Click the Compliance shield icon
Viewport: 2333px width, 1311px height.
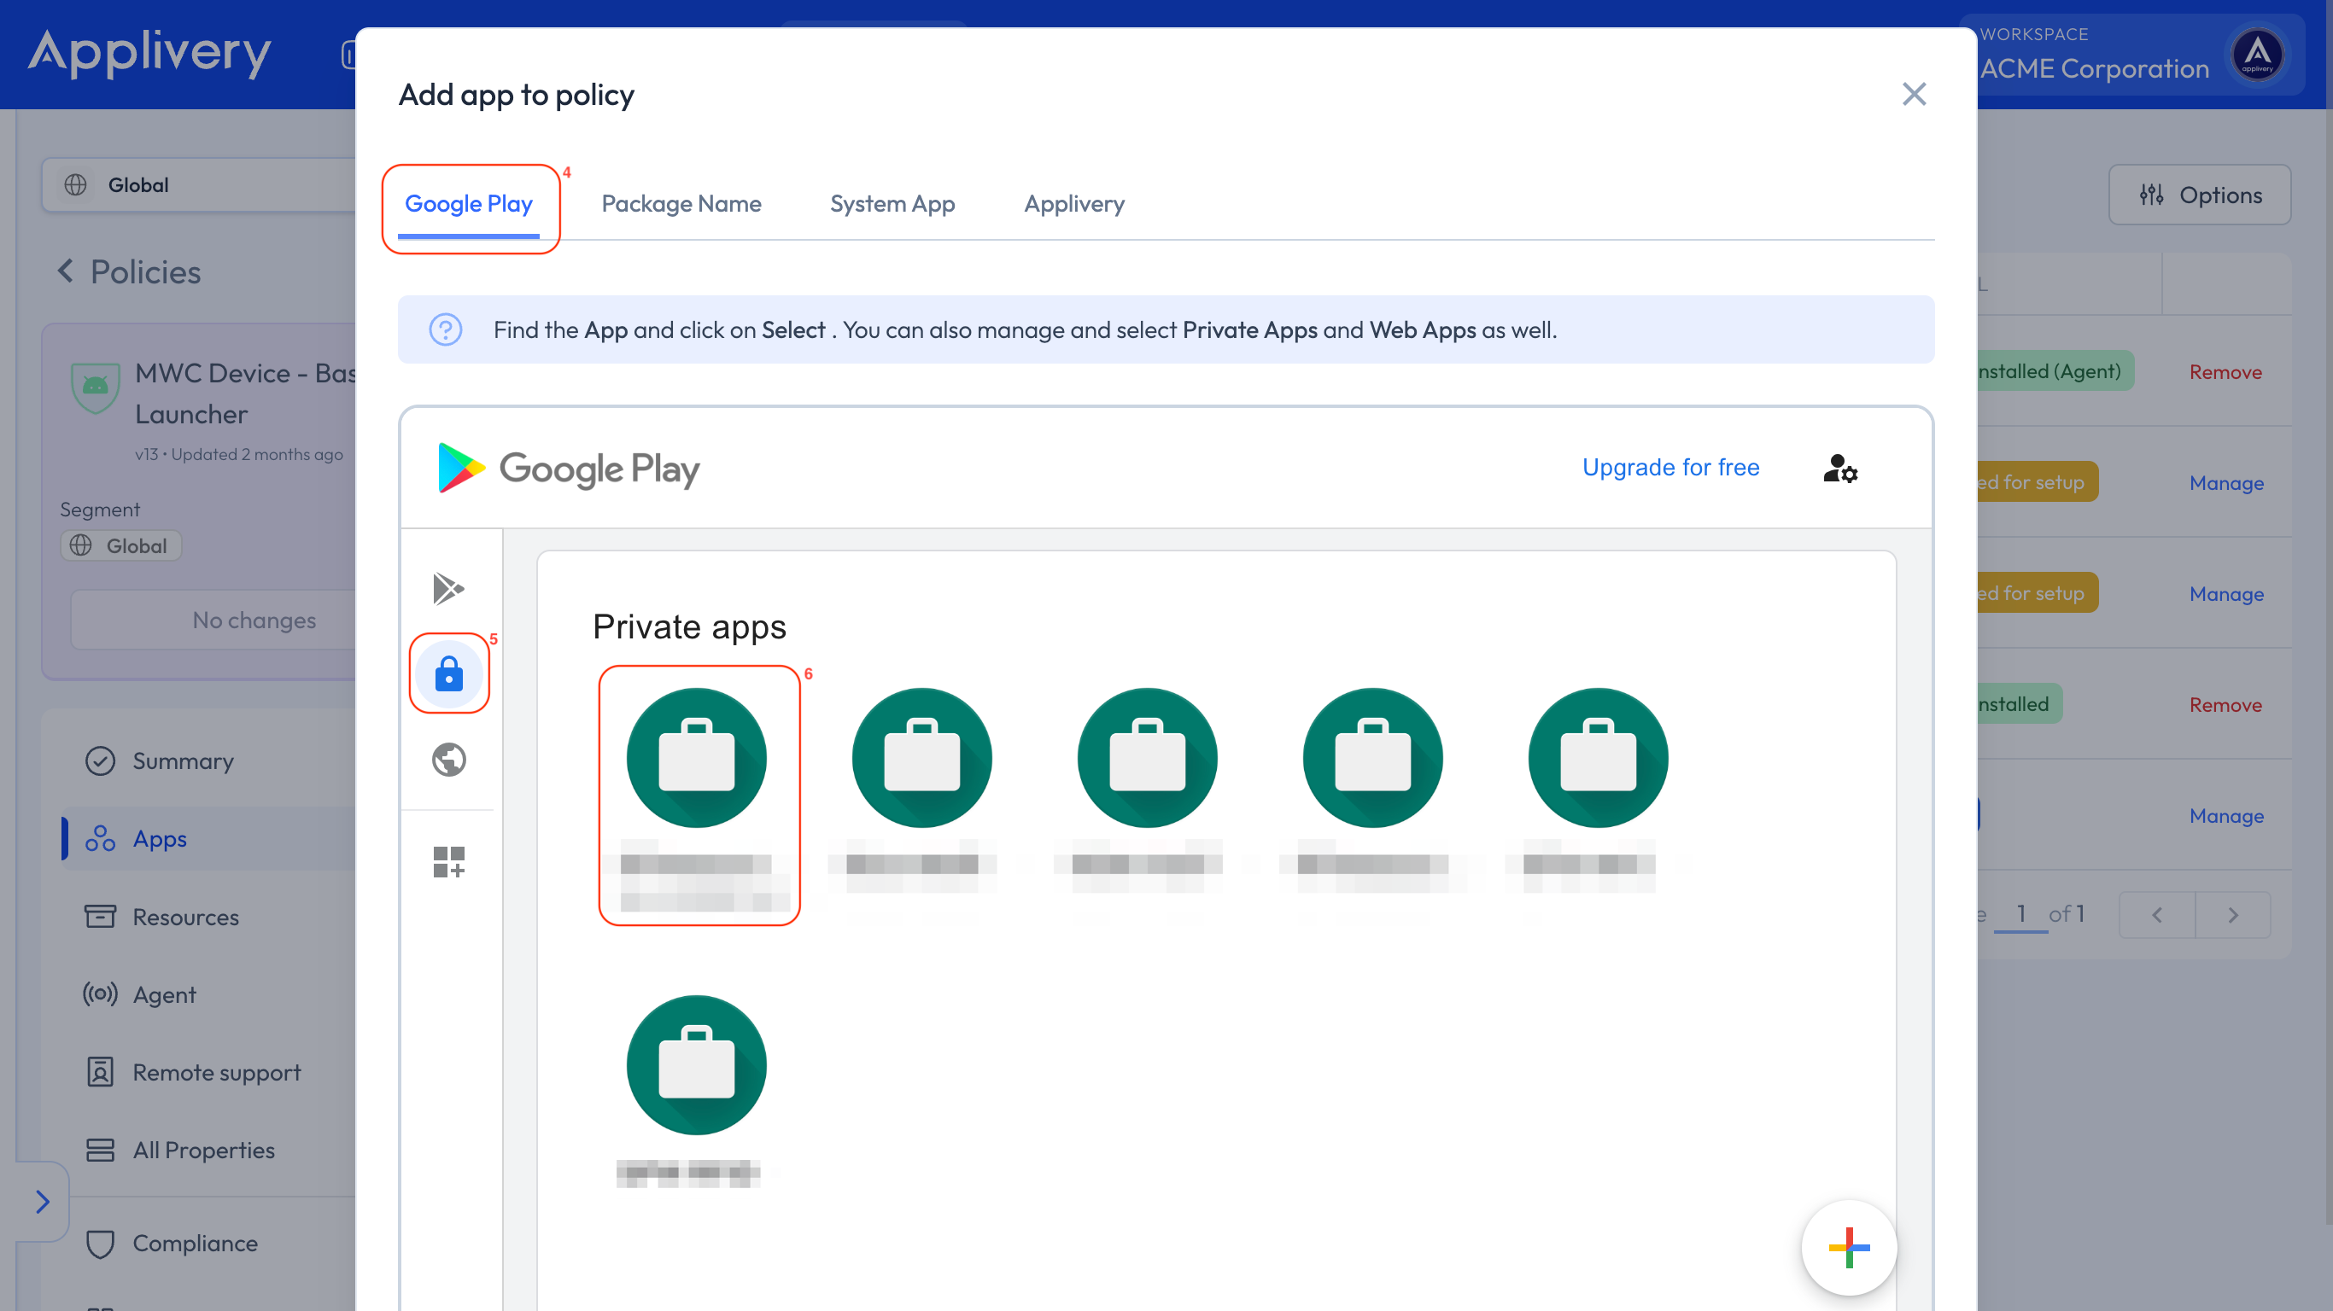(x=100, y=1243)
